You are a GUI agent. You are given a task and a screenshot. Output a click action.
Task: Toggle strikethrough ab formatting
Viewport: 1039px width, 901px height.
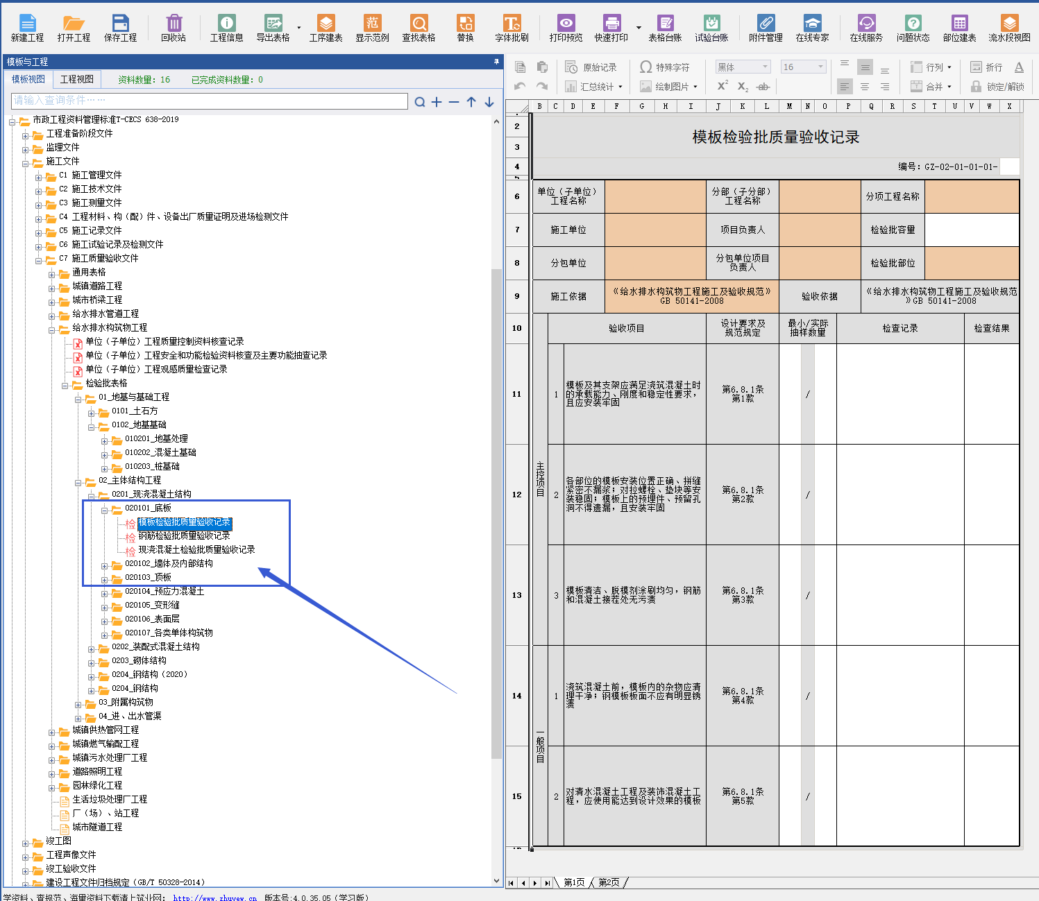point(763,86)
